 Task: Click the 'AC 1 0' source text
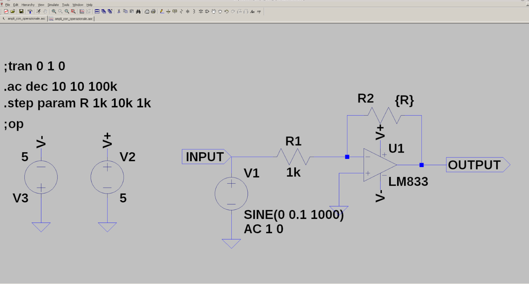(x=263, y=229)
